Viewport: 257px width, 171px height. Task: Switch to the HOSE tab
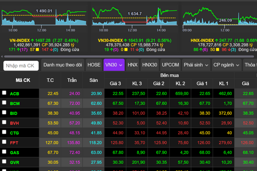(94, 65)
